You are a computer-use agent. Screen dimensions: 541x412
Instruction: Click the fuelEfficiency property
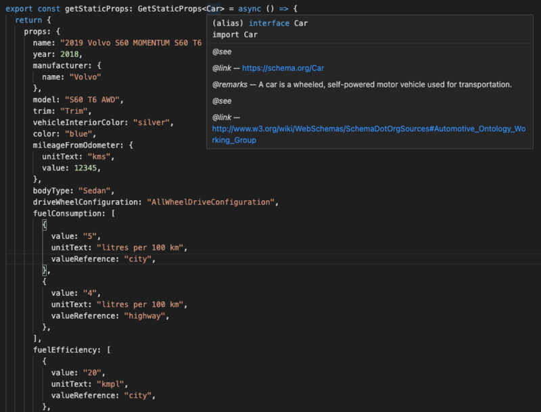click(x=64, y=350)
